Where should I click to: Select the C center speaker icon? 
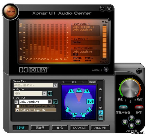(79, 90)
